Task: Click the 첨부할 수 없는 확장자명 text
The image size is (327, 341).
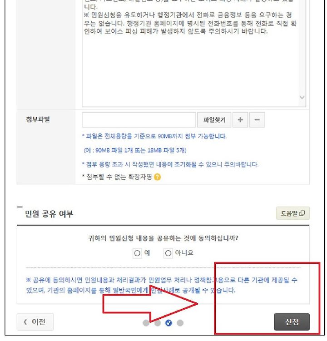Action: click(x=119, y=177)
